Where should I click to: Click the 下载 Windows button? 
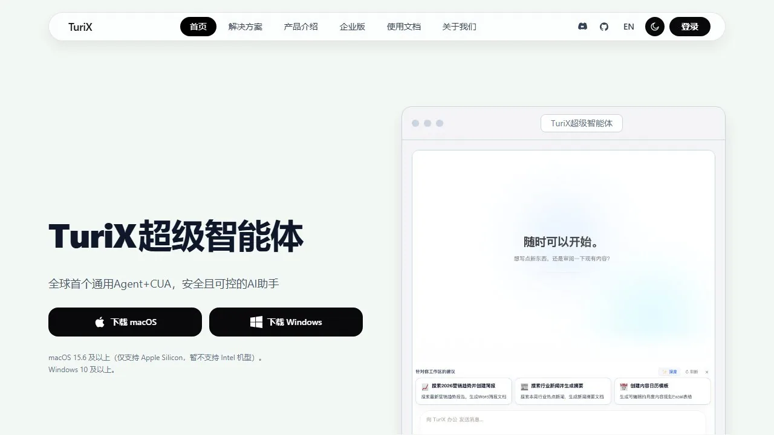click(286, 322)
